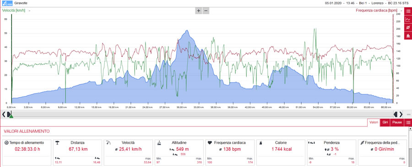Step the chart range right with the arrow
Image resolution: width=412 pixels, height=167 pixels.
[401, 114]
